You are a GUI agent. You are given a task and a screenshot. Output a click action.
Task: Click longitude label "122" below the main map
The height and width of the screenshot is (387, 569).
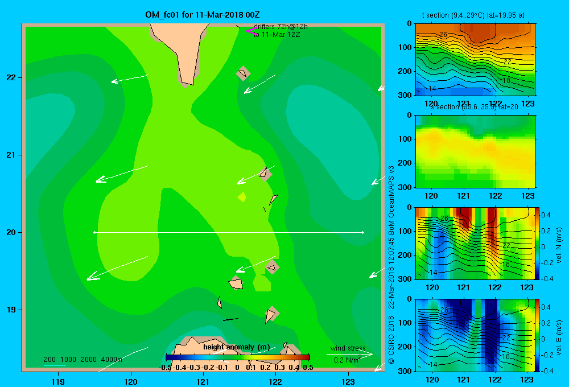pyautogui.click(x=275, y=381)
